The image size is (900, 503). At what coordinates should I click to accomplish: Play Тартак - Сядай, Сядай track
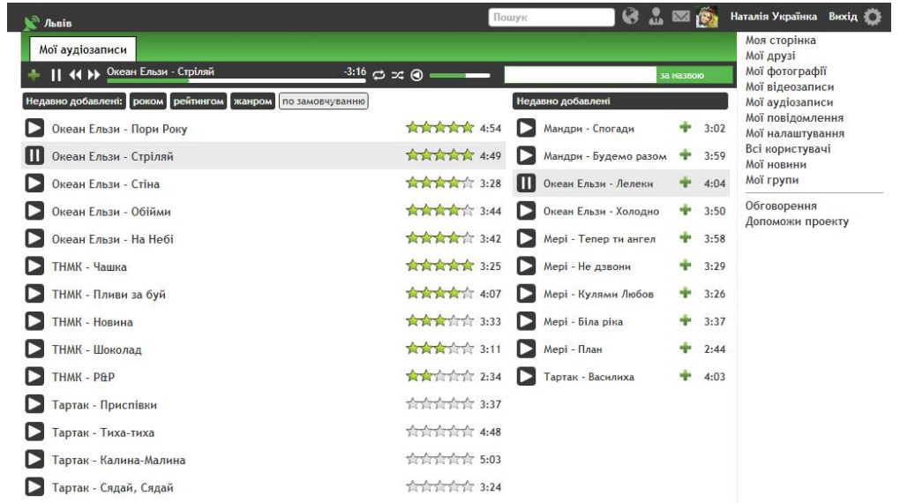click(34, 487)
